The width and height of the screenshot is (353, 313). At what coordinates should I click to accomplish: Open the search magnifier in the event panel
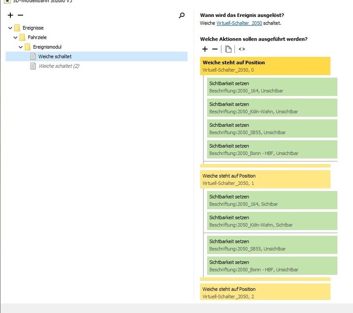pyautogui.click(x=182, y=16)
